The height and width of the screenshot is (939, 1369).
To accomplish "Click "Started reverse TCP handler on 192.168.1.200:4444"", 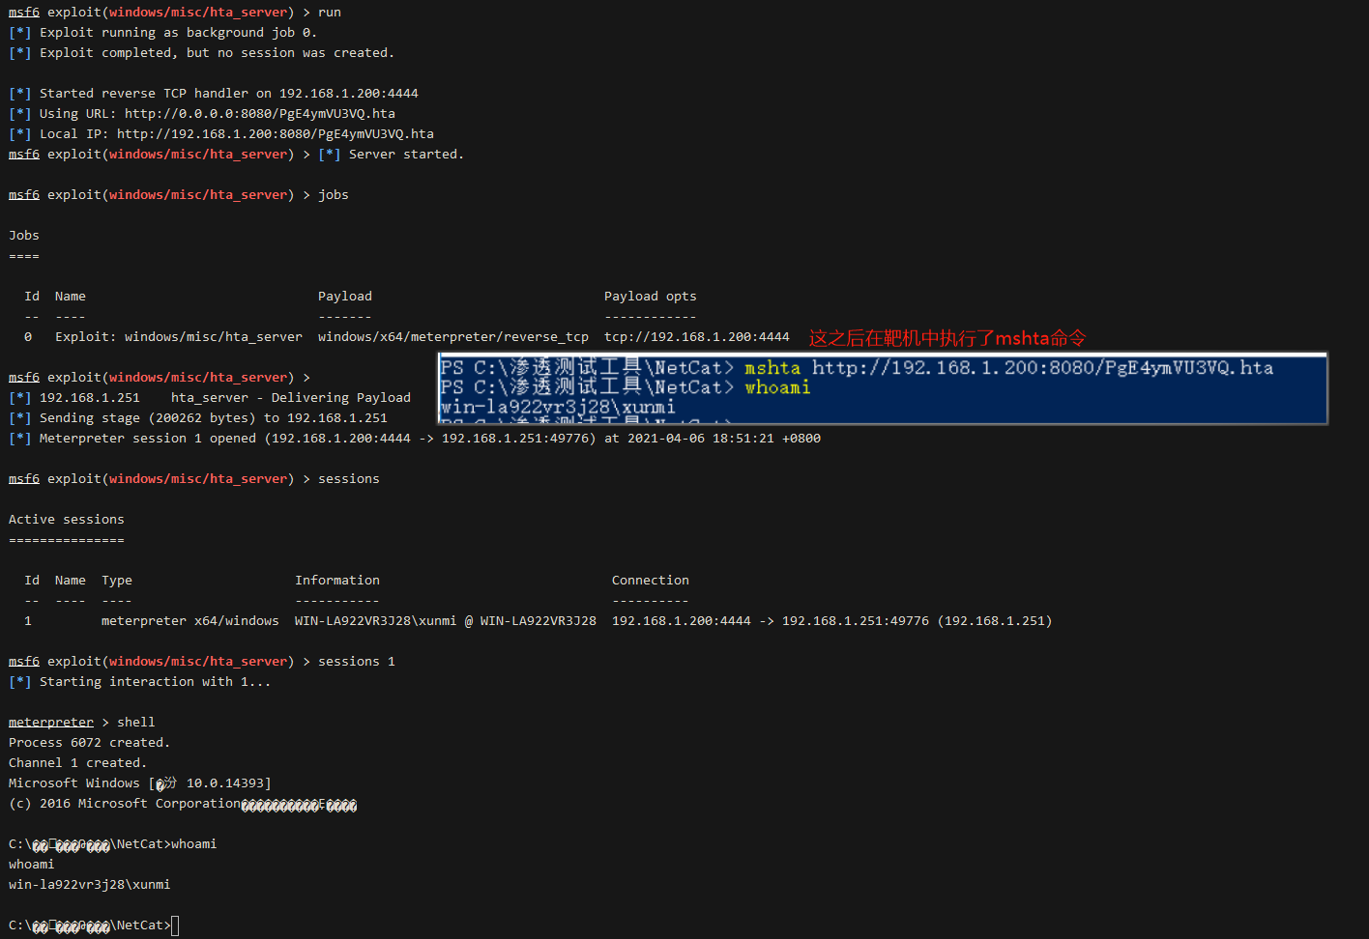I will point(229,94).
